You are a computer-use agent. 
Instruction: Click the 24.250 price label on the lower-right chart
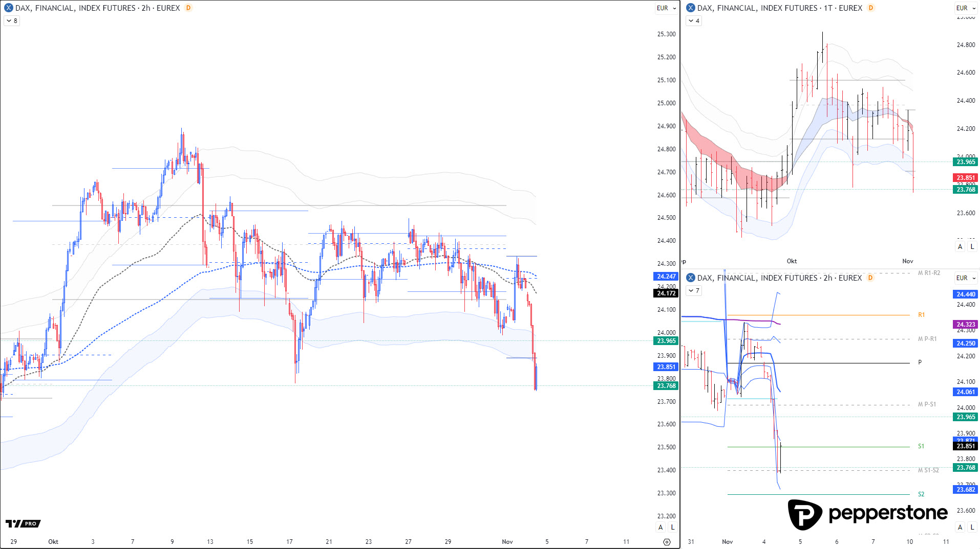pyautogui.click(x=966, y=344)
